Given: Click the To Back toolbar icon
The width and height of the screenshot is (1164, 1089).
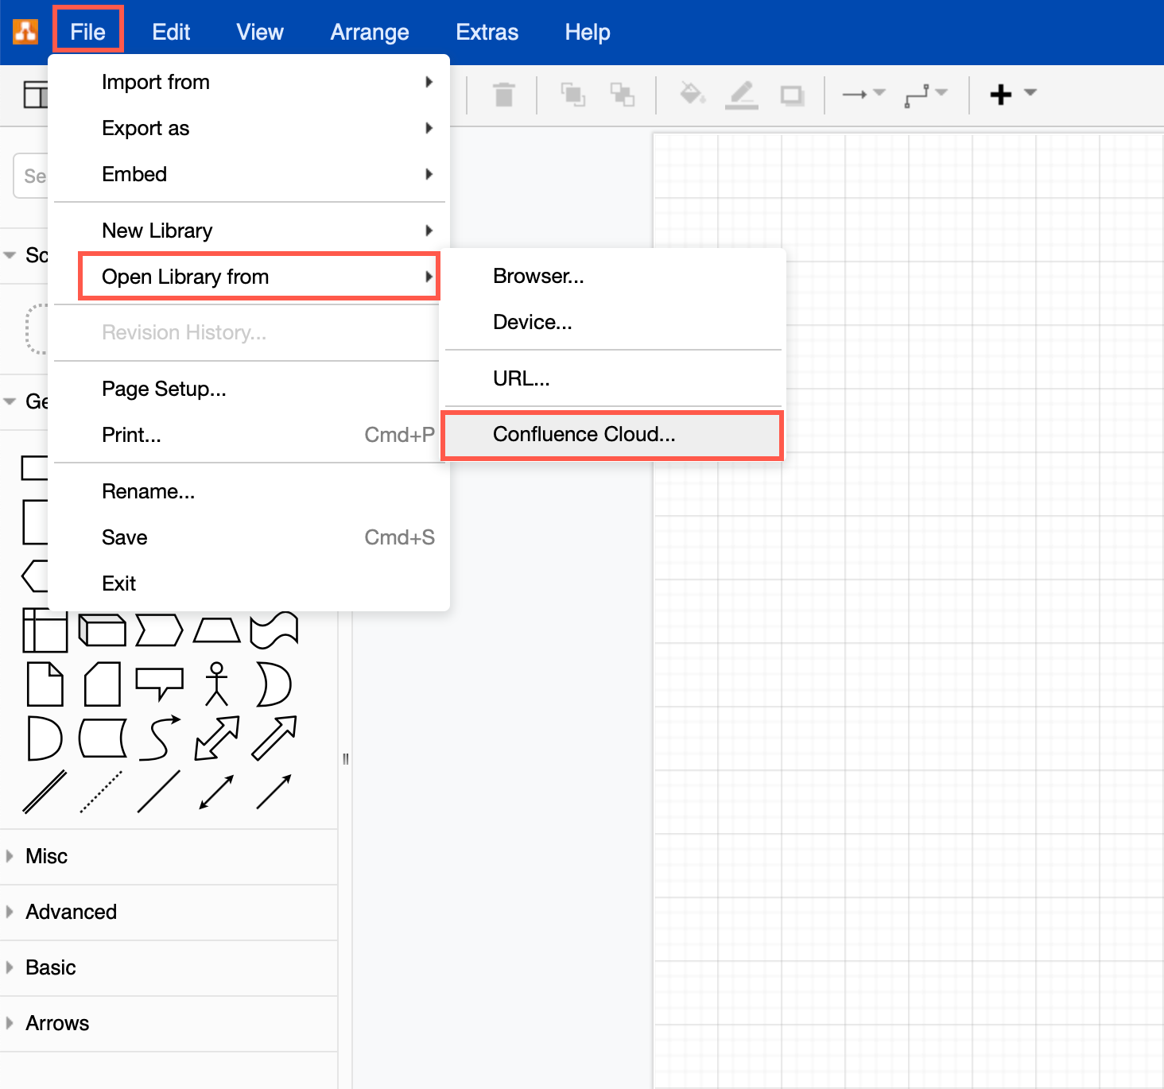Looking at the screenshot, I should [623, 95].
